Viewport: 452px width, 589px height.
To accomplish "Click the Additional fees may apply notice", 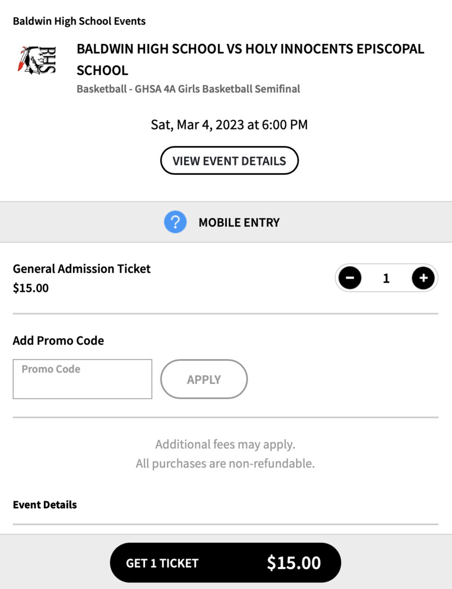I will pyautogui.click(x=225, y=444).
